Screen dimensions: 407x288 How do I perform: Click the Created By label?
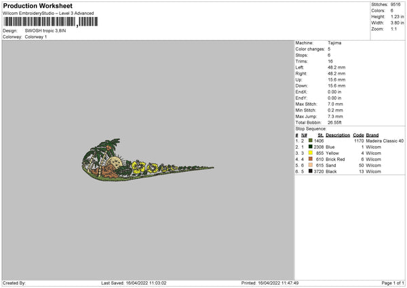pyautogui.click(x=14, y=283)
